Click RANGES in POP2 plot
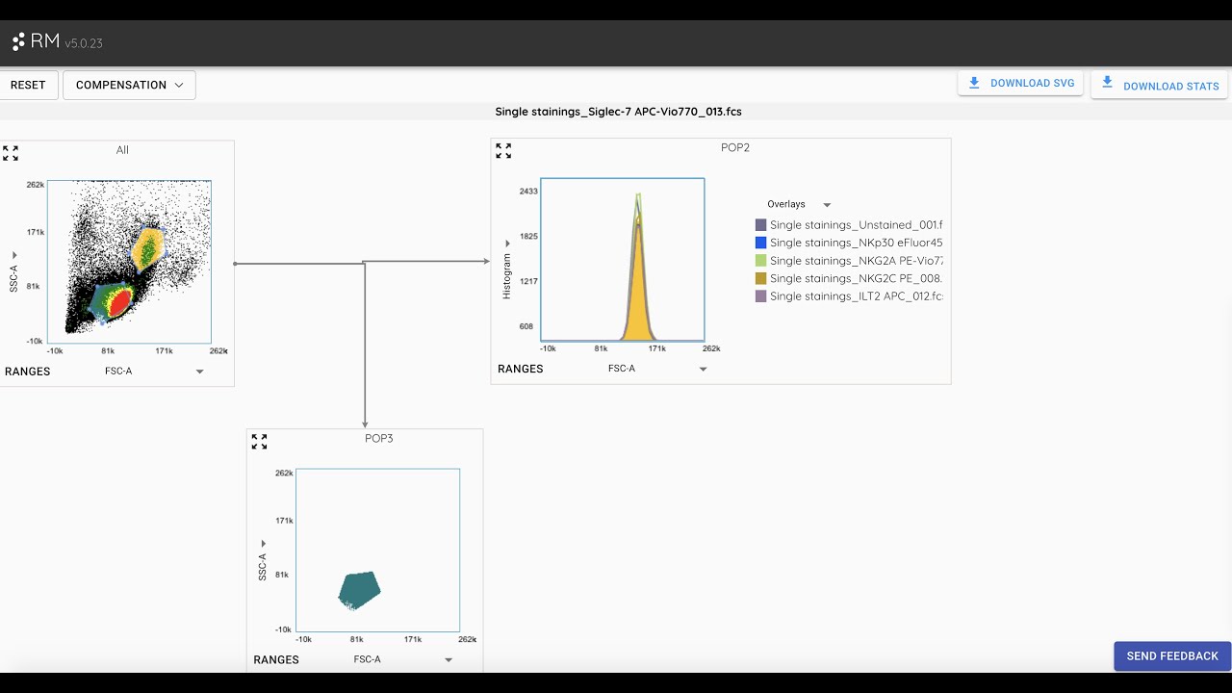Viewport: 1232px width, 693px height. tap(521, 369)
